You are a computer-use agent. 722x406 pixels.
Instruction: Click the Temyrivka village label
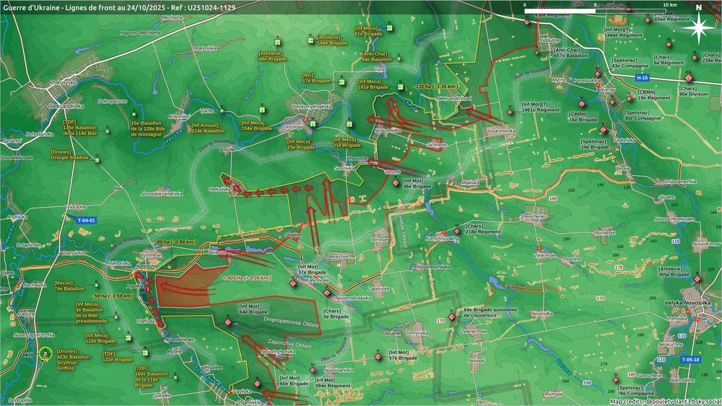tap(417, 333)
